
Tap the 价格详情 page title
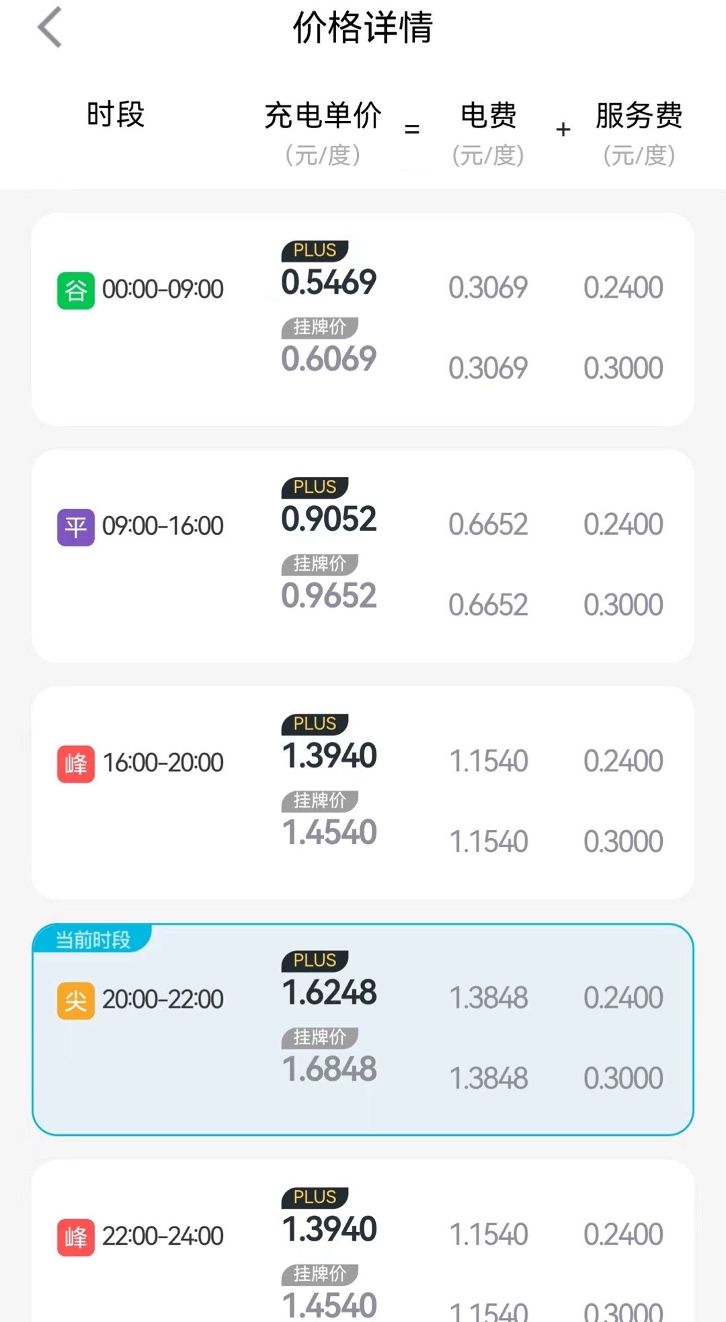tap(363, 28)
